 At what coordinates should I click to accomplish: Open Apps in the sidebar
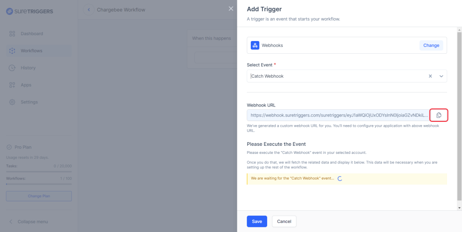pos(39,85)
